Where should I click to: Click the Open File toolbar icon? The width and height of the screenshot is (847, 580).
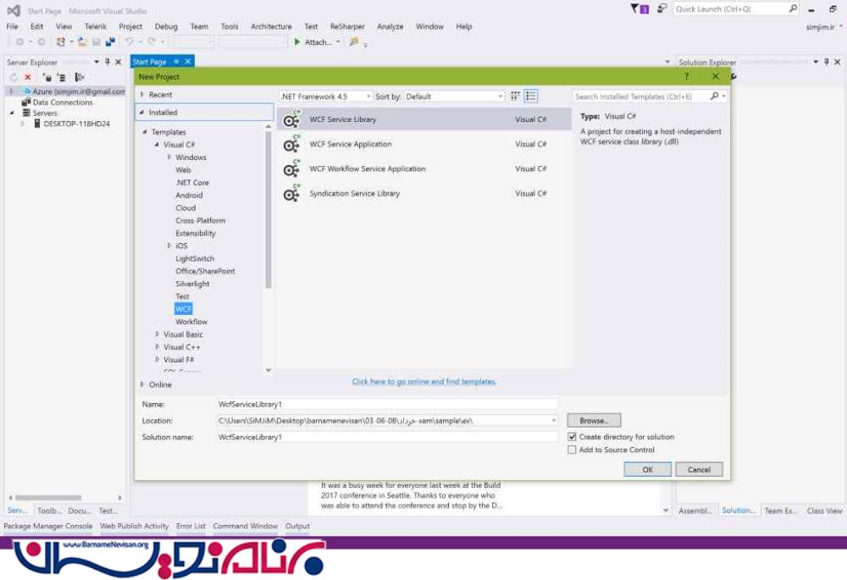click(x=82, y=42)
